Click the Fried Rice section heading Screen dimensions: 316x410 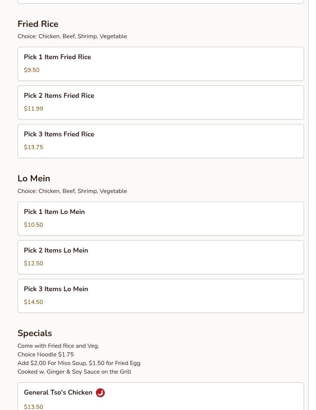click(x=38, y=24)
